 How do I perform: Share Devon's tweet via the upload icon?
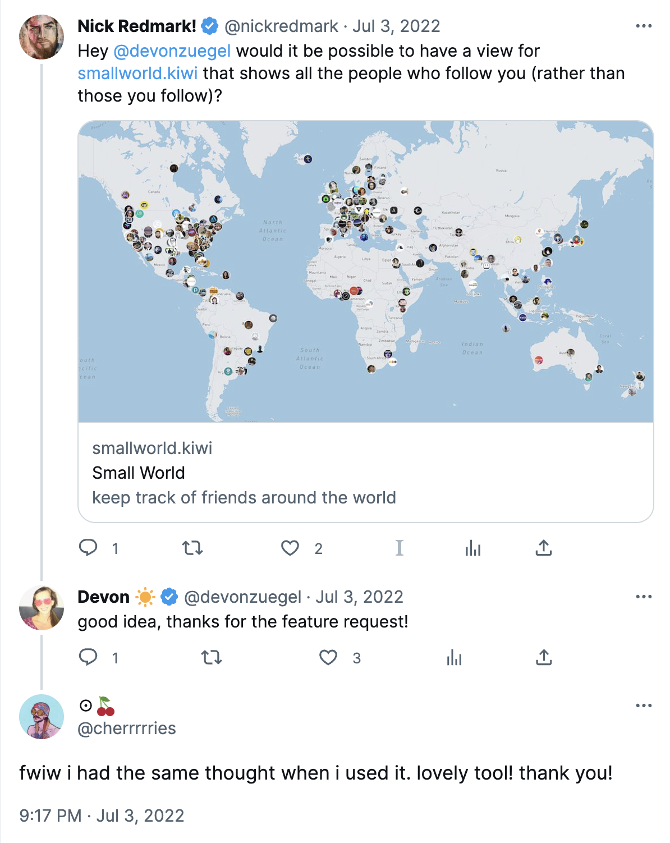[543, 658]
